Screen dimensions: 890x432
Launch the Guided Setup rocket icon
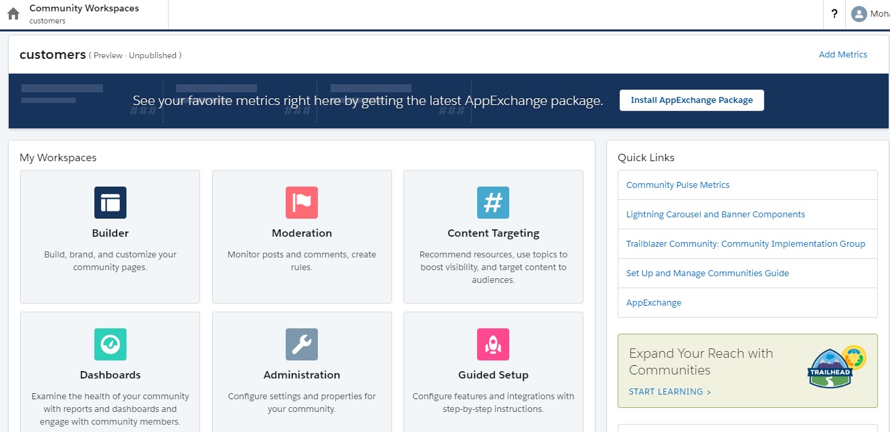pos(493,344)
